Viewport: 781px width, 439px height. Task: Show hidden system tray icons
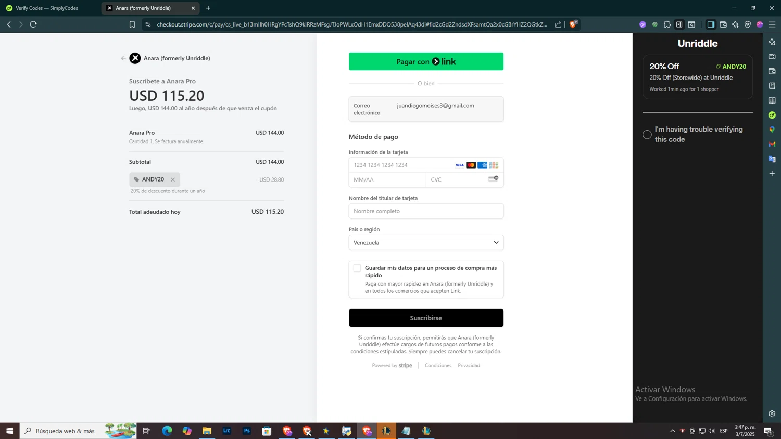pos(673,431)
